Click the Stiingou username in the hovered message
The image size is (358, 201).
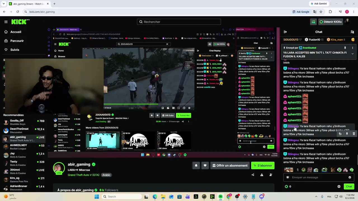[293, 126]
